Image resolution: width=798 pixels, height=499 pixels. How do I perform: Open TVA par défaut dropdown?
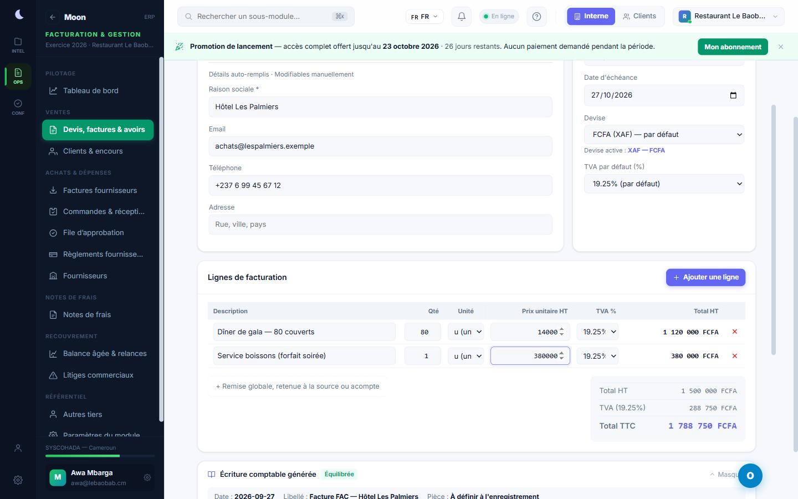tap(664, 184)
